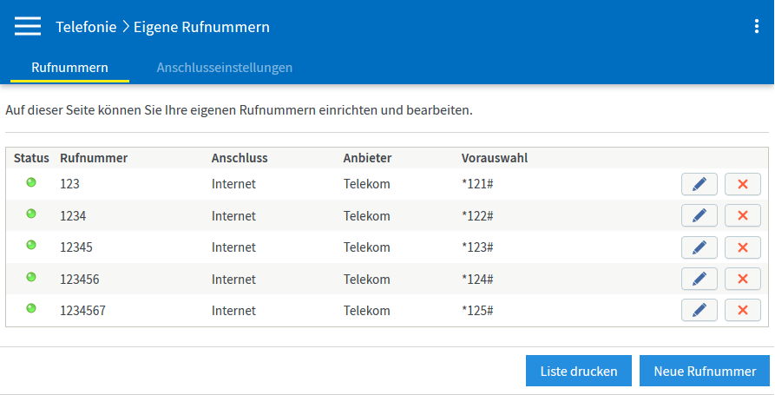Viewport: 775px width, 395px height.
Task: Delete phone number 12345
Action: (742, 247)
